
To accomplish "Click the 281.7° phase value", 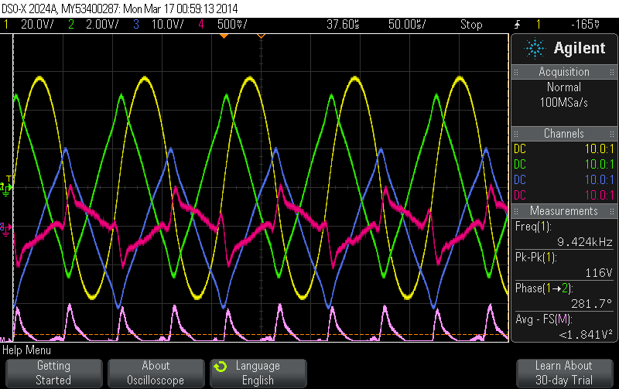I will coord(592,304).
